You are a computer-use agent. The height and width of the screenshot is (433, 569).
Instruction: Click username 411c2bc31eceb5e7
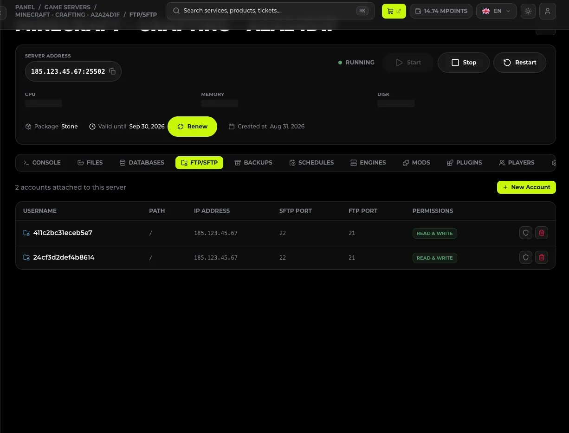click(x=63, y=233)
